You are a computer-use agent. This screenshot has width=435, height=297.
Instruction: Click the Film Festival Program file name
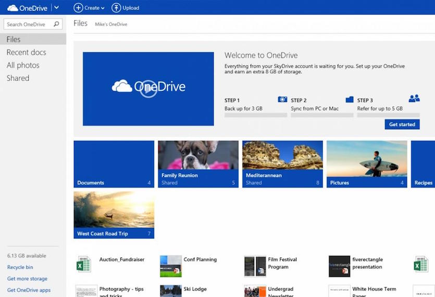tap(282, 263)
